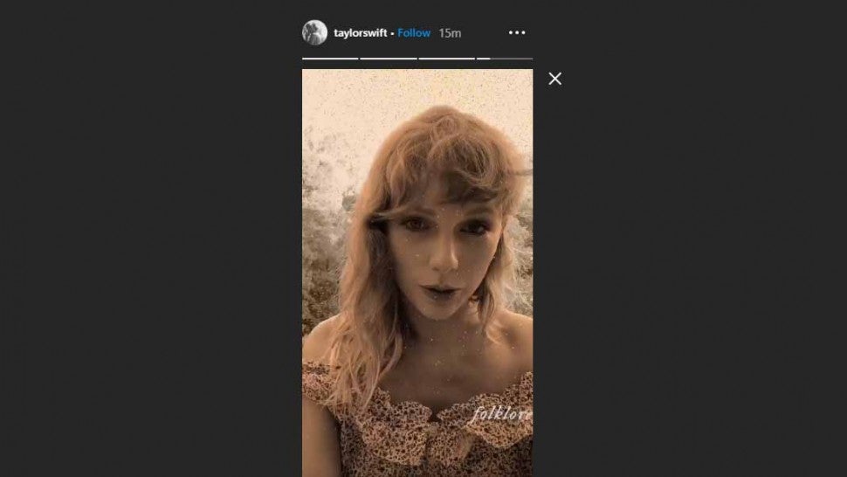Tap the folklore text sticker on story

pyautogui.click(x=502, y=414)
